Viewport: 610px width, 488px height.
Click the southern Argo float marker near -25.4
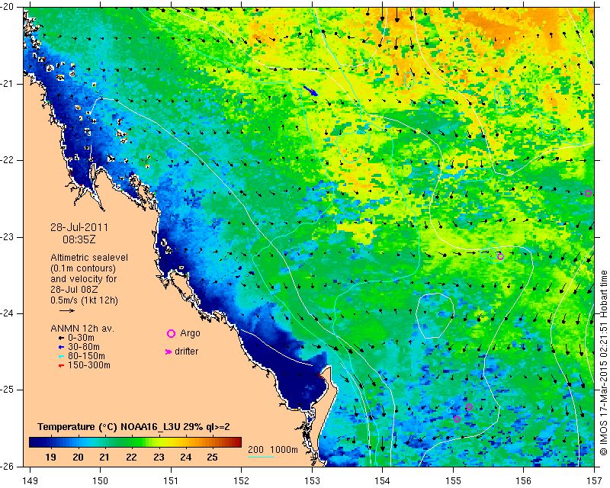[x=457, y=419]
